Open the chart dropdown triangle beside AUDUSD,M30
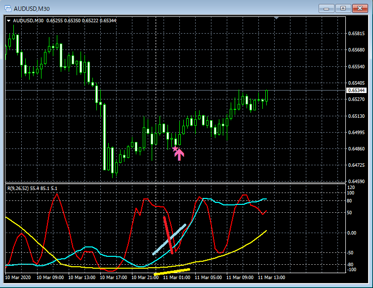Viewport: 373px width, 288px height. (8, 21)
